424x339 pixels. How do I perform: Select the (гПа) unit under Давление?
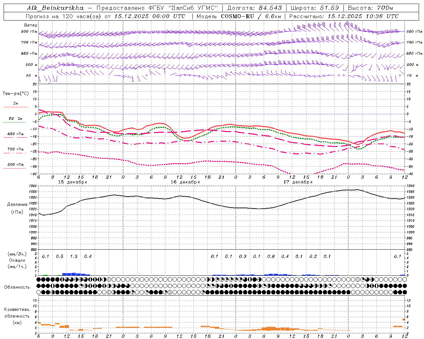(x=17, y=212)
